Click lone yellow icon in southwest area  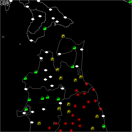pos(39,123)
